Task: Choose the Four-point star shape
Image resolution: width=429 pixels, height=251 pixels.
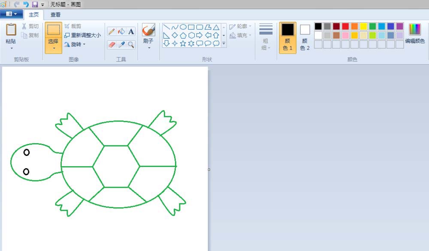Action: [175, 43]
